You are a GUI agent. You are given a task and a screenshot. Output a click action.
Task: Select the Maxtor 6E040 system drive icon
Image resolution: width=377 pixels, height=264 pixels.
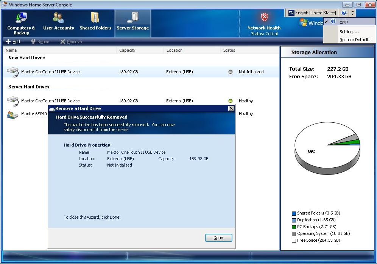click(x=12, y=114)
